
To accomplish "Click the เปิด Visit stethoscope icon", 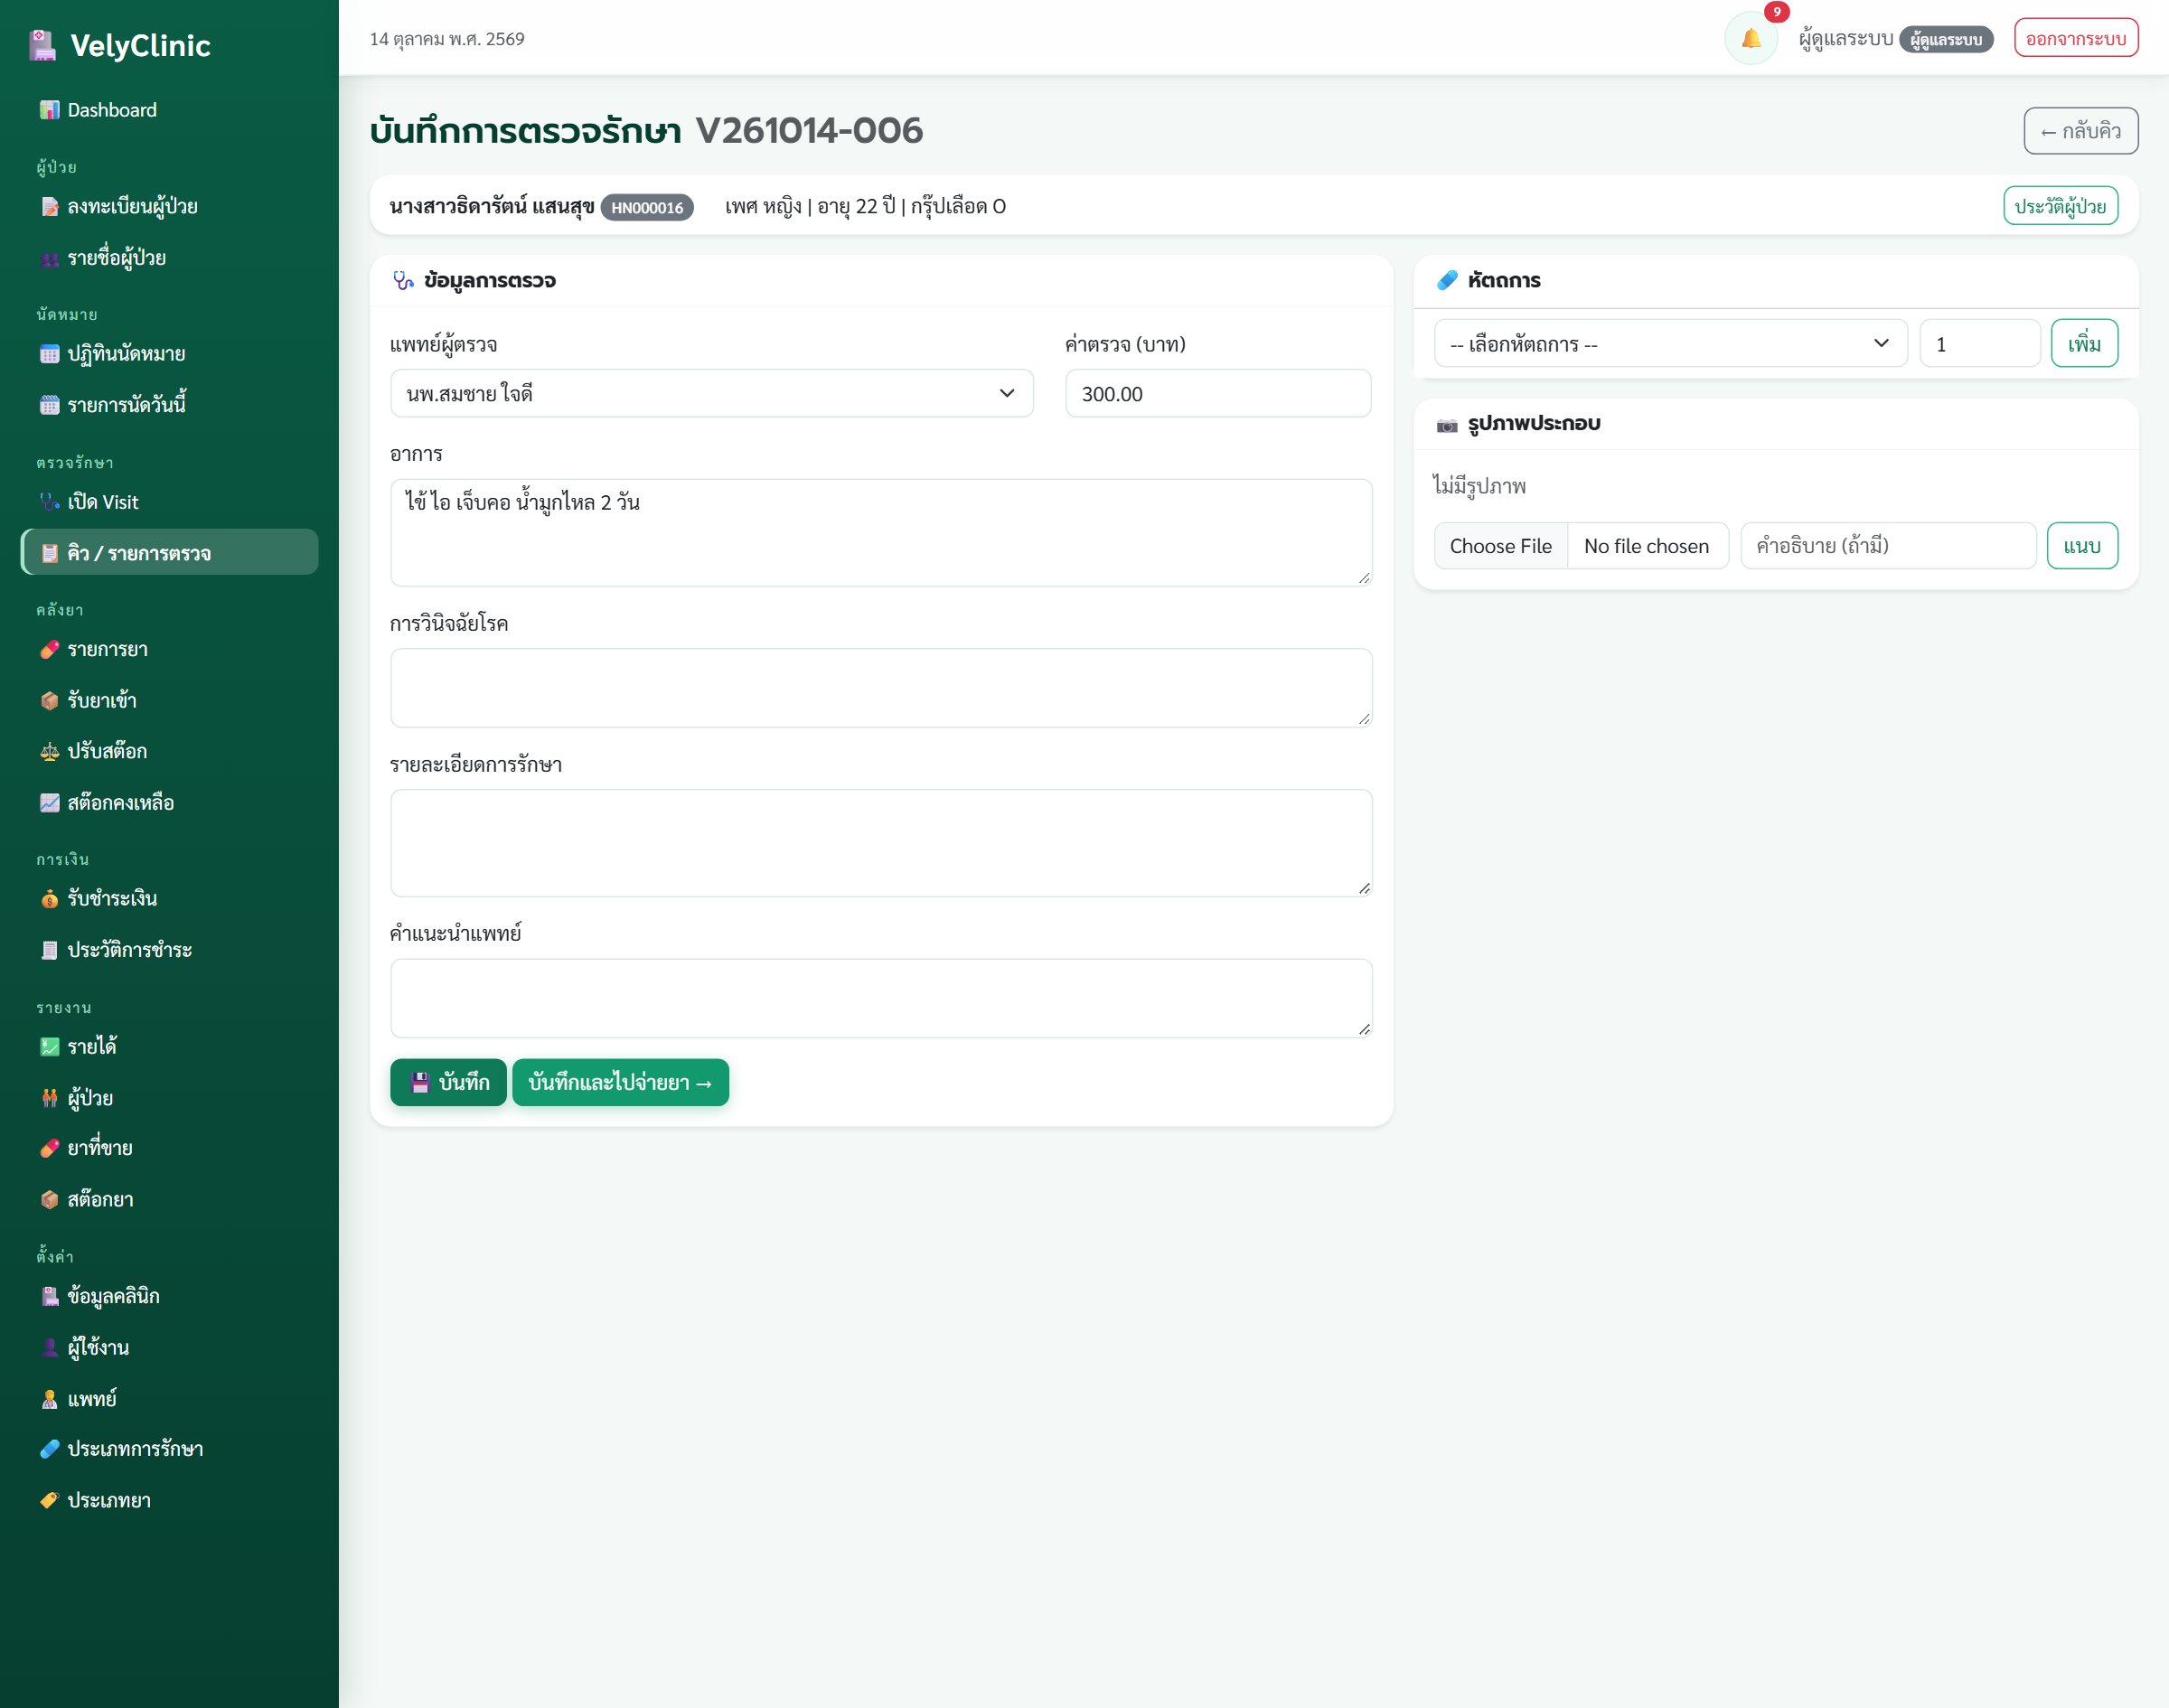I will click(49, 502).
